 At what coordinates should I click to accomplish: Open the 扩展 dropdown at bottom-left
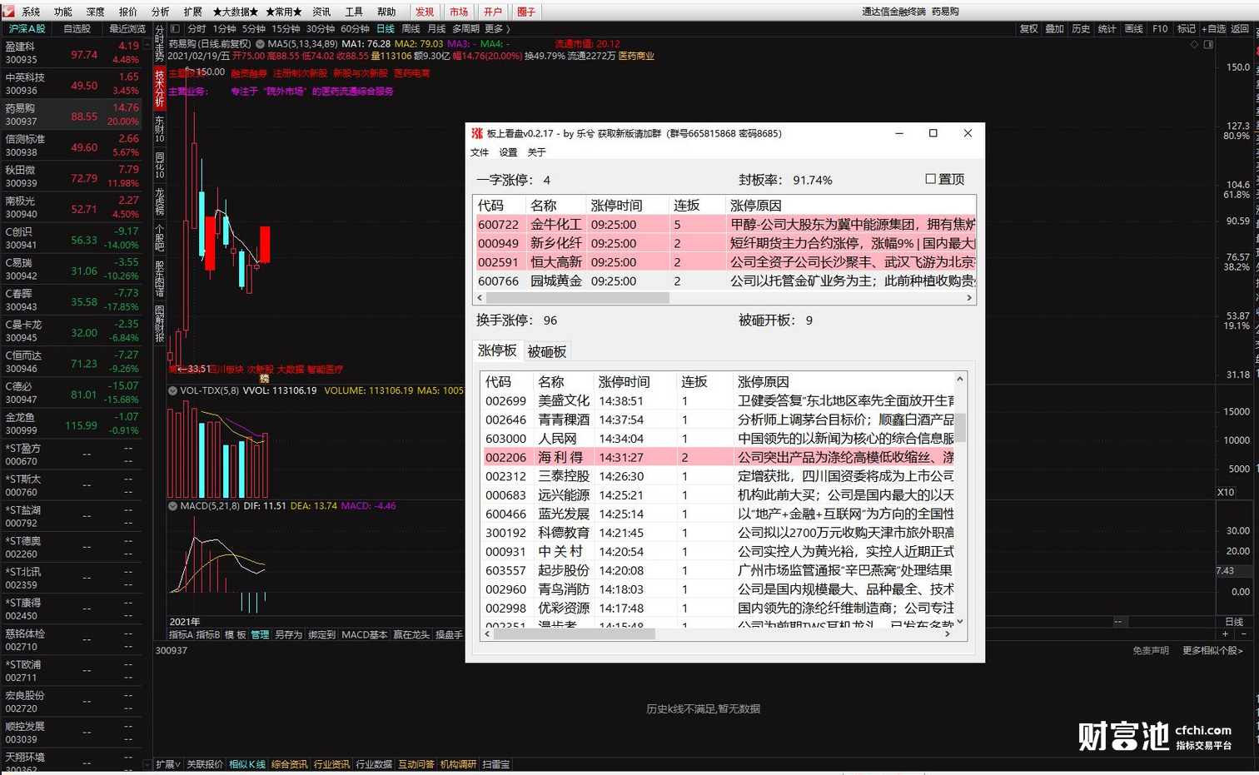[168, 764]
